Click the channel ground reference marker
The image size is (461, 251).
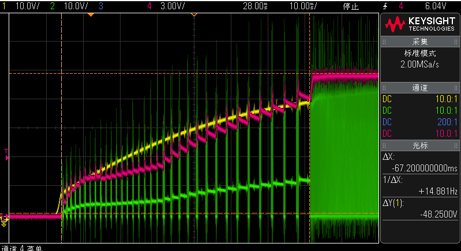pos(4,222)
